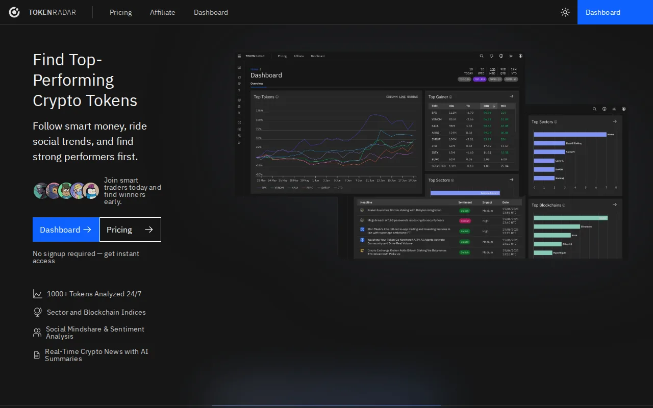Image resolution: width=653 pixels, height=408 pixels.
Task: Click the text "Social Mindshare & Sentiment Analysis"
Action: click(95, 333)
